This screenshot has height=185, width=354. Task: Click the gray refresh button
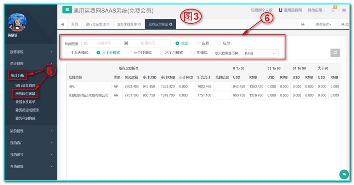coord(335,53)
